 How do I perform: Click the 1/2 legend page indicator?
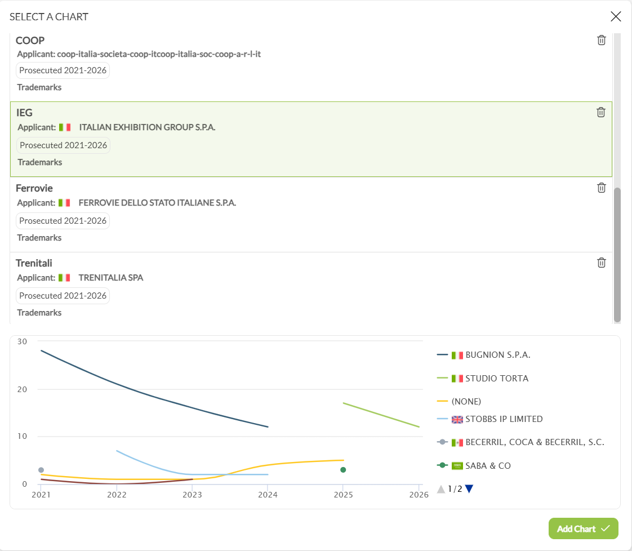pos(455,489)
